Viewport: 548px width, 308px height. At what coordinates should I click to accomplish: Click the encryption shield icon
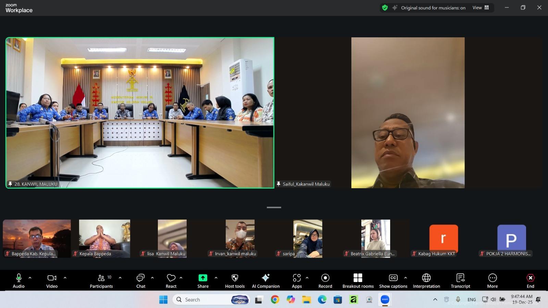point(385,8)
